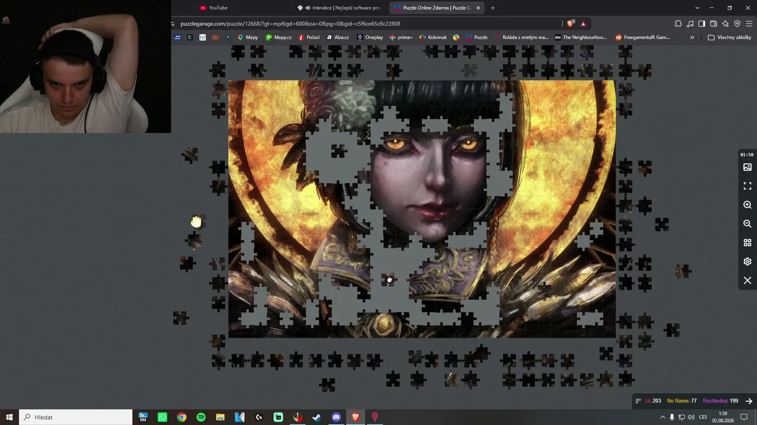Open the Kolomuk bookmark
The image size is (757, 425).
433,37
